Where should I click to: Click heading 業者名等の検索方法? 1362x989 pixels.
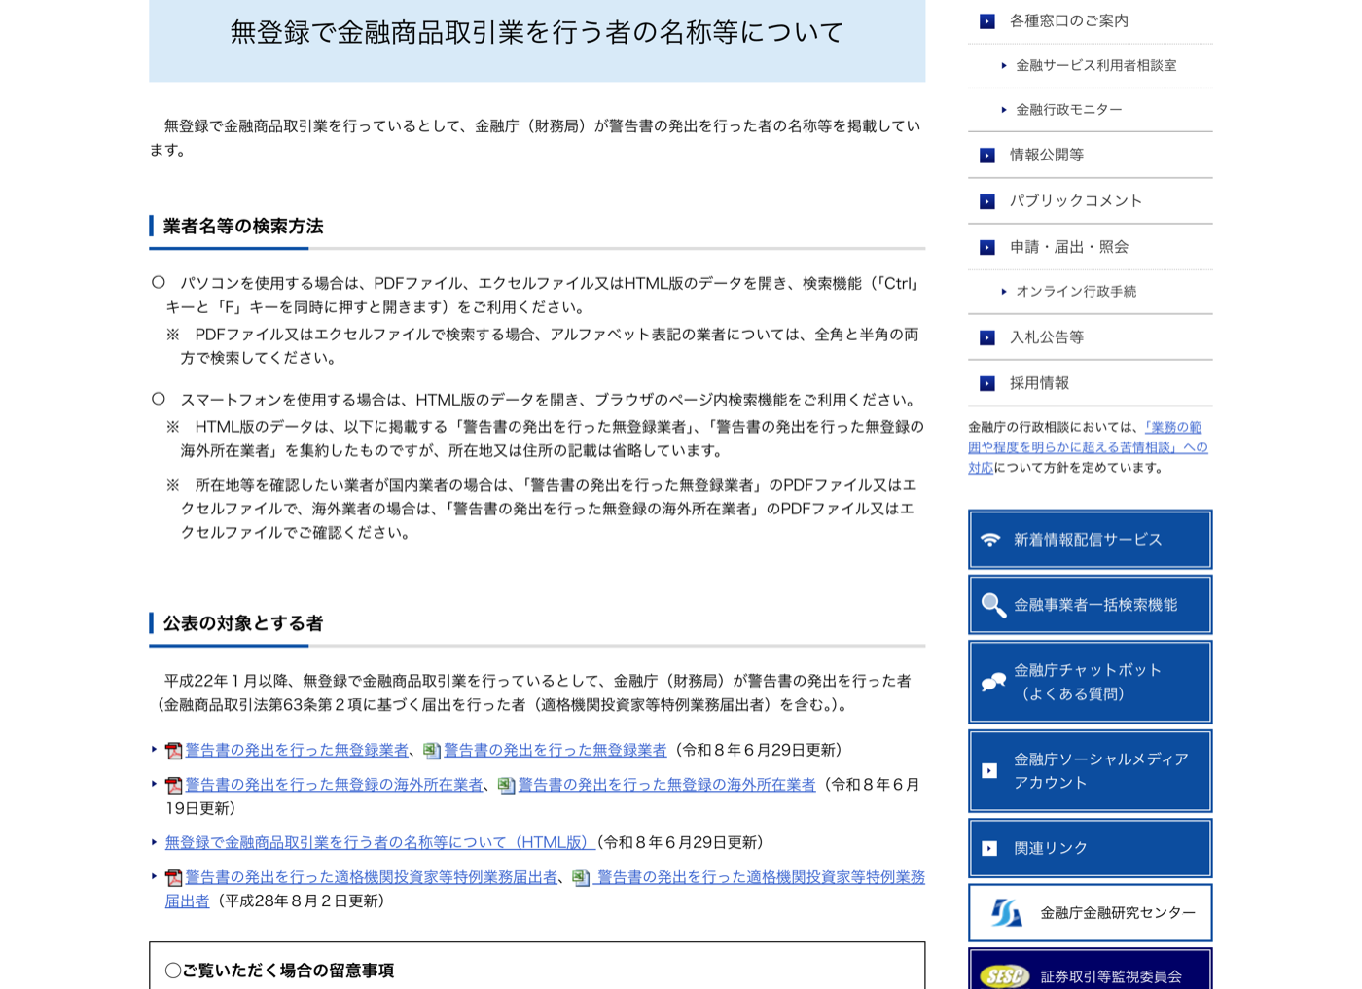(x=243, y=227)
